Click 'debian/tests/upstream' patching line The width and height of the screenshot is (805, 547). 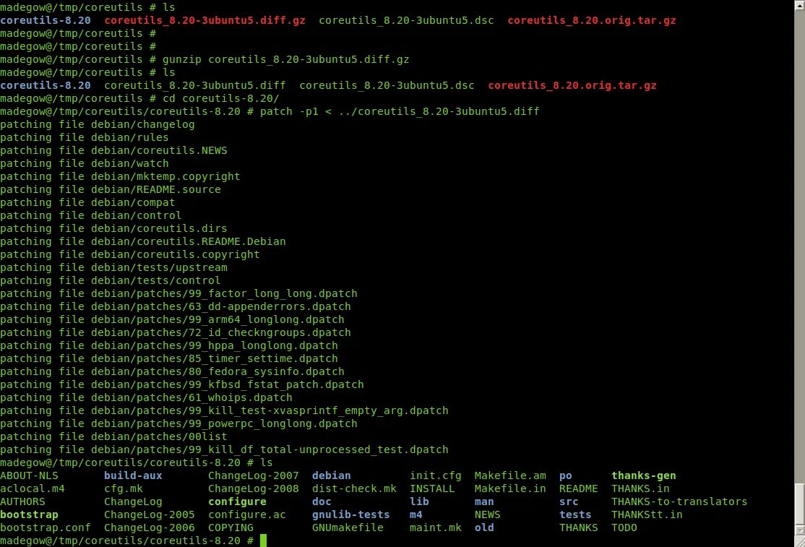point(113,267)
